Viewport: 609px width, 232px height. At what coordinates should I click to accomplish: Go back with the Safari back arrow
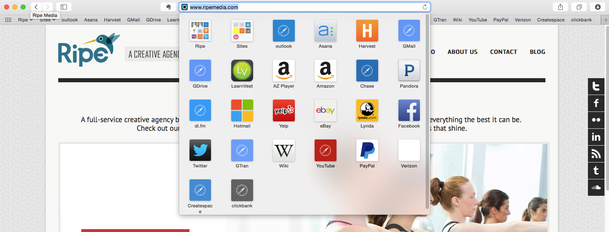pos(36,7)
